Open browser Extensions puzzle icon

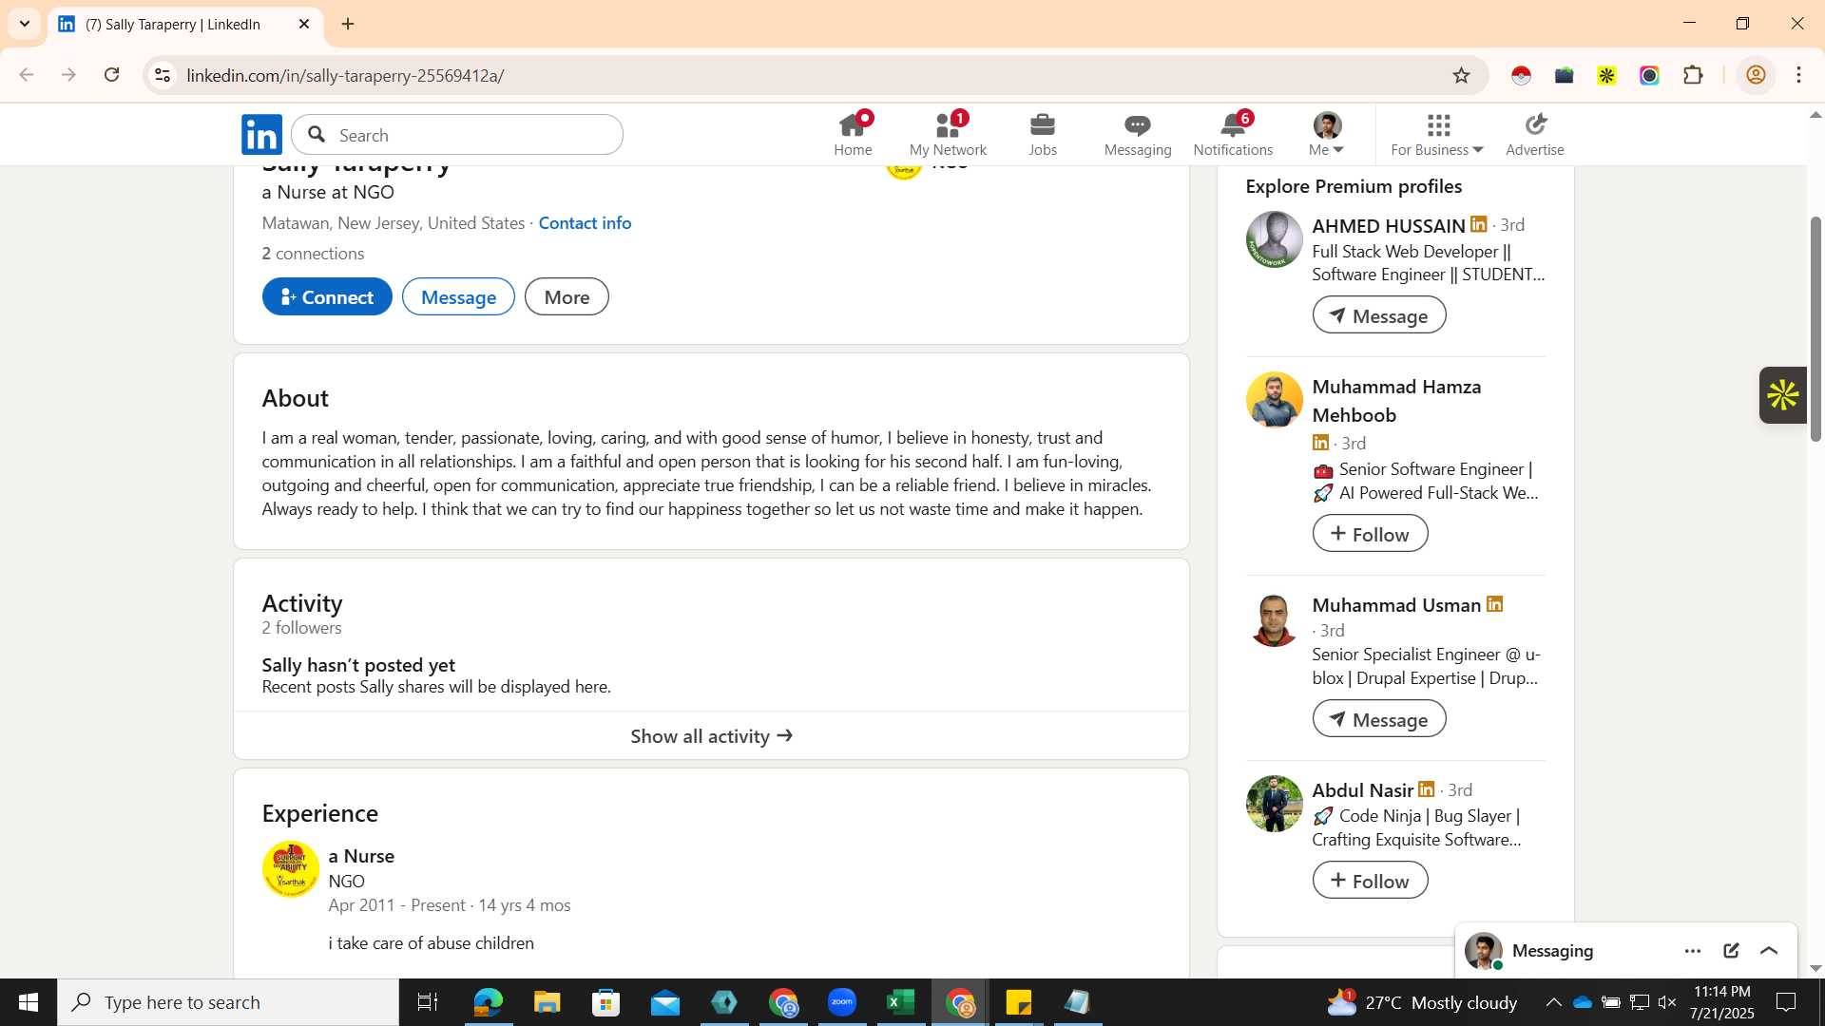pos(1693,75)
